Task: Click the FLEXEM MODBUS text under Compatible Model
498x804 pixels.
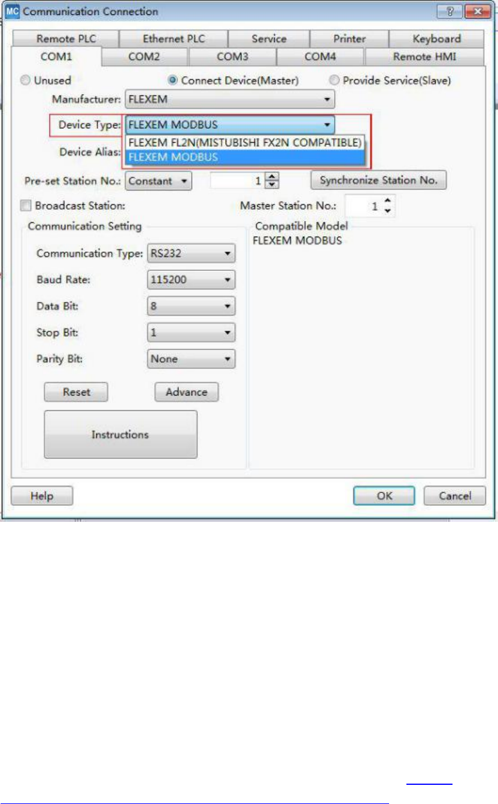Action: 297,240
